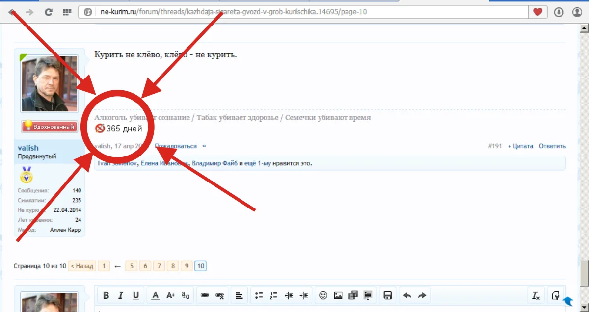The width and height of the screenshot is (589, 312).
Task: Open the smilies picker
Action: 323,295
